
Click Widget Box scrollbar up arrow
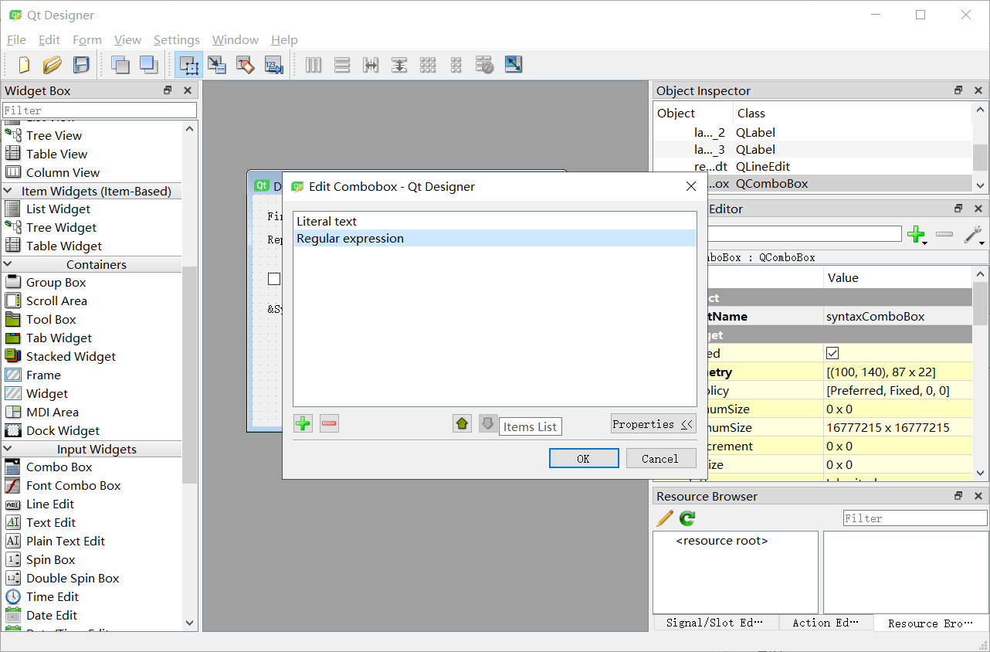click(x=190, y=128)
